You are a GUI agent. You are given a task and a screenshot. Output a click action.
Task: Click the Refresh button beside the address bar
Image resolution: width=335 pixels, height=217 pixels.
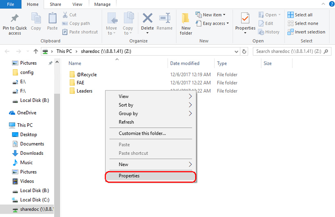pos(245,52)
